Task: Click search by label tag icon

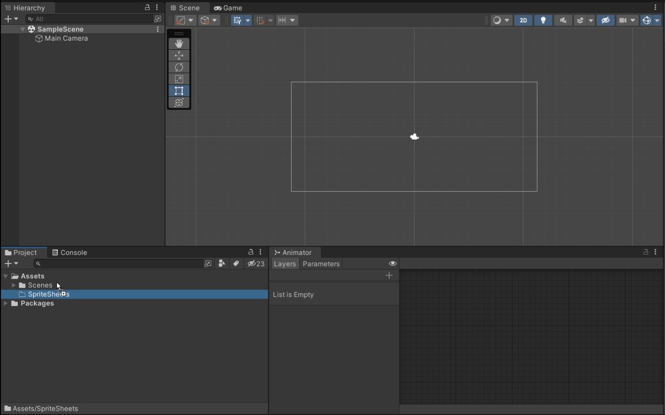Action: pyautogui.click(x=236, y=263)
